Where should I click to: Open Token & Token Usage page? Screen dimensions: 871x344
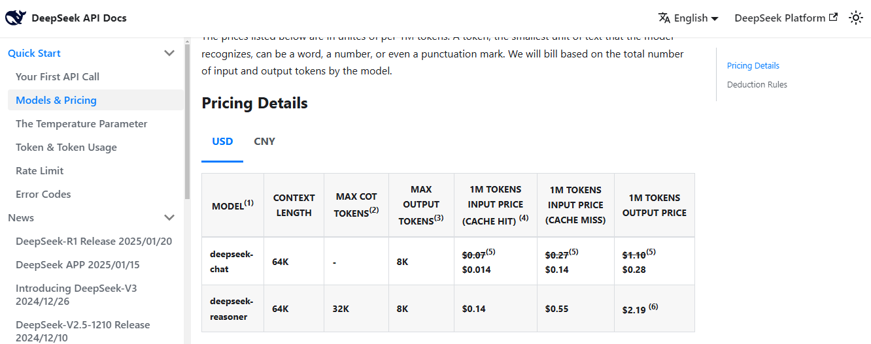coord(66,148)
